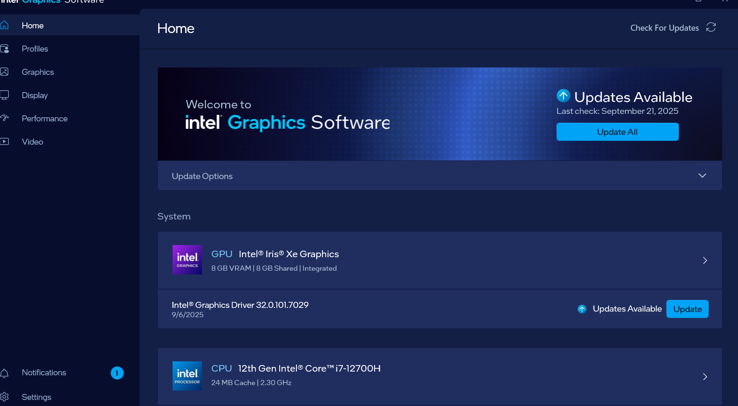Switch to the Display section
Screen dimensions: 738x406
[x=35, y=95]
